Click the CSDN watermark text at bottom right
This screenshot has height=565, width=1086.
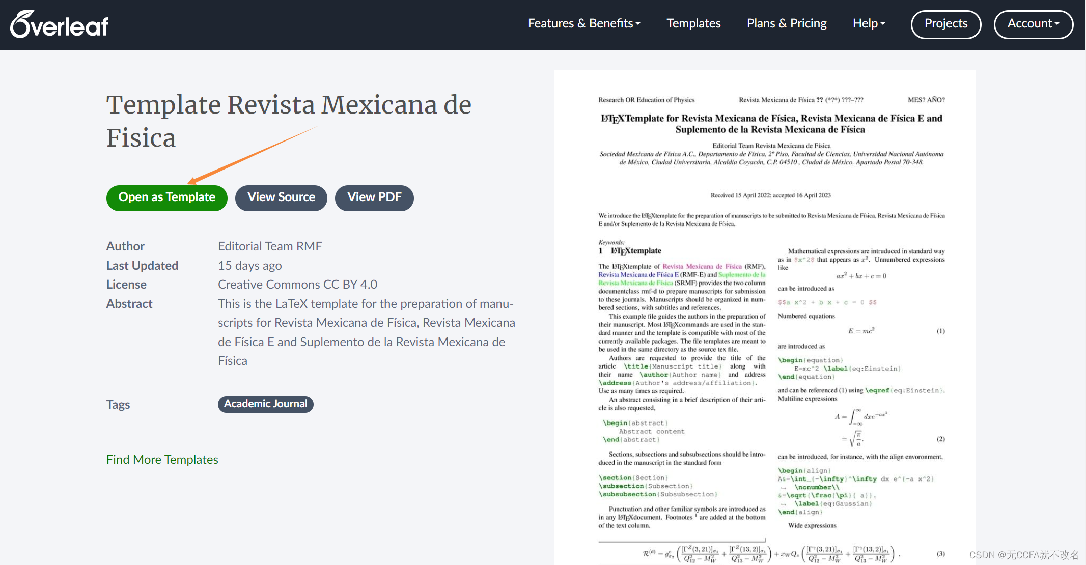[1023, 555]
